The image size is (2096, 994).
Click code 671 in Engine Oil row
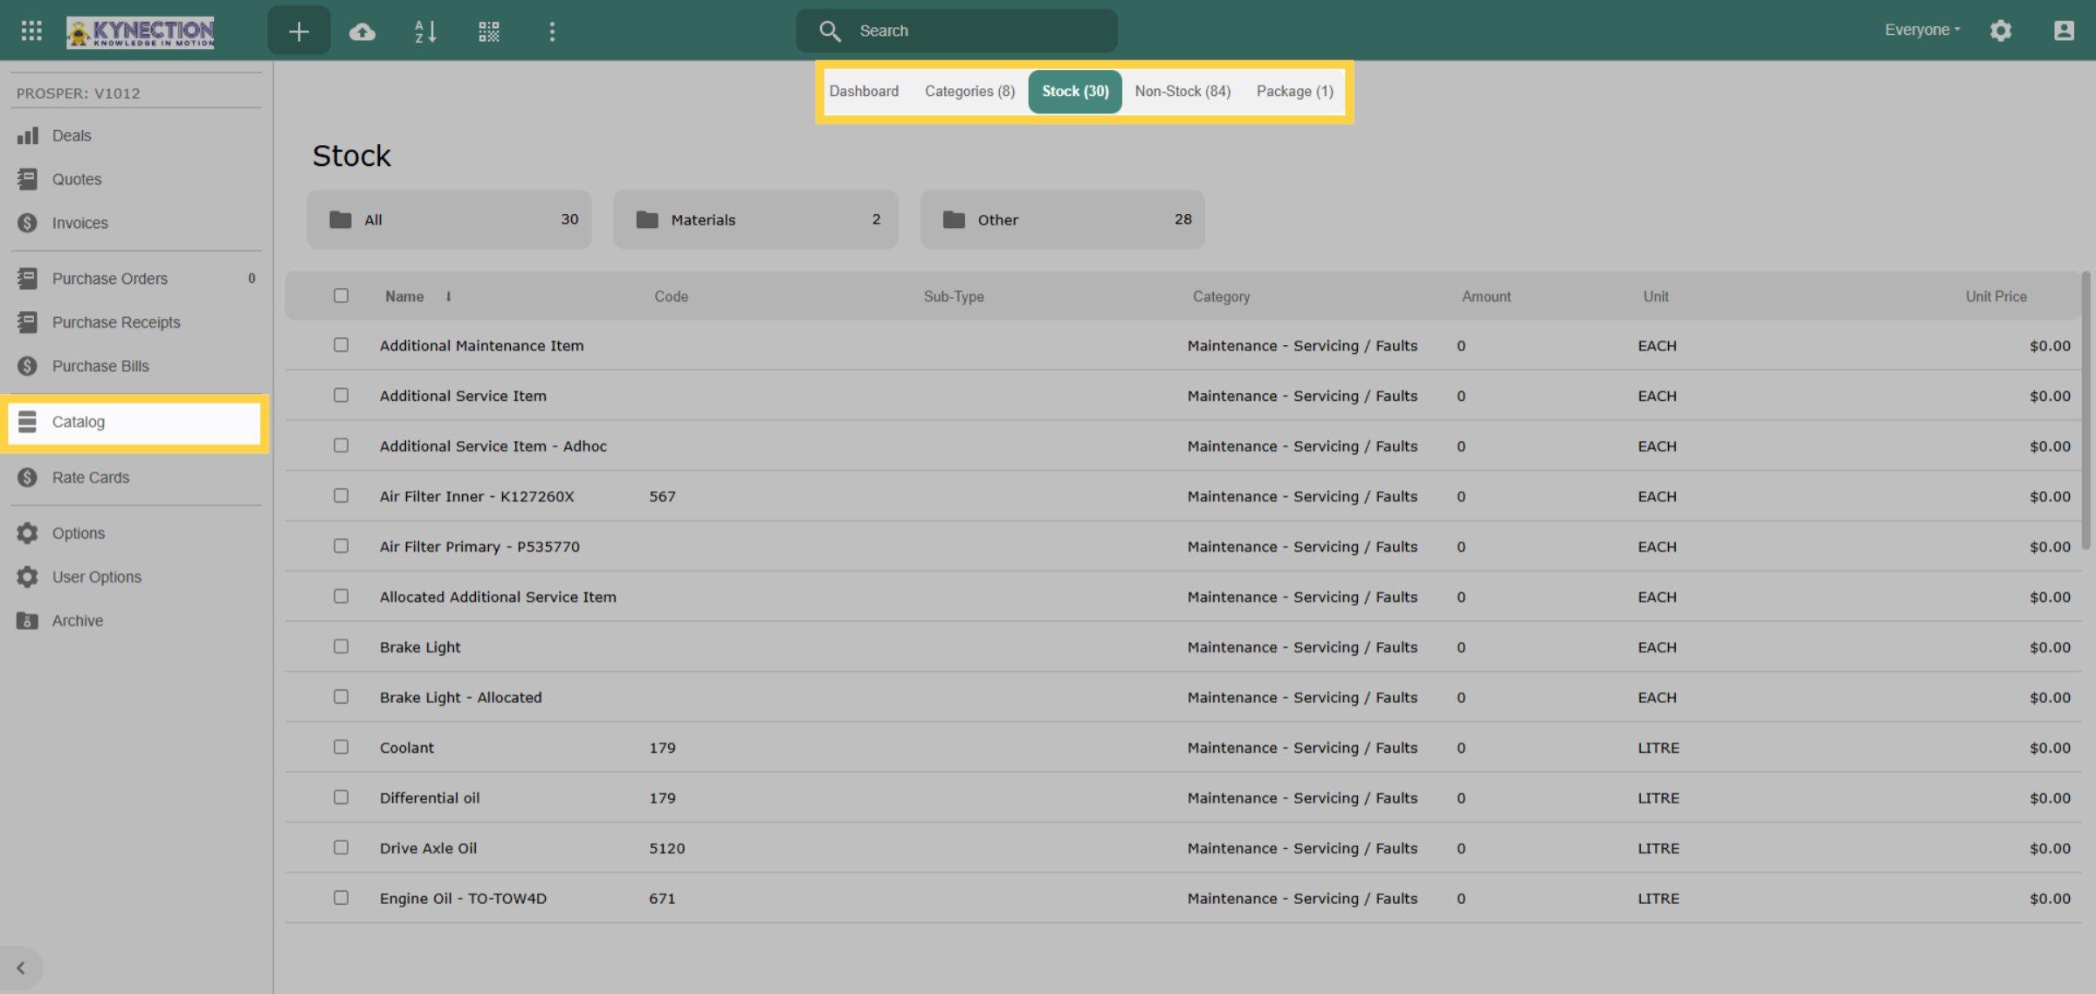(662, 899)
